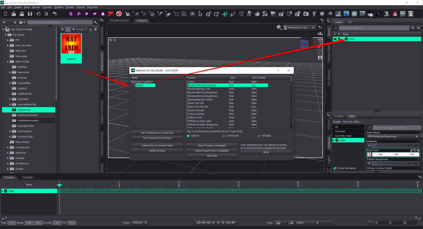
Task: Switch to the Info tab in Scene pane
Action: click(x=350, y=22)
